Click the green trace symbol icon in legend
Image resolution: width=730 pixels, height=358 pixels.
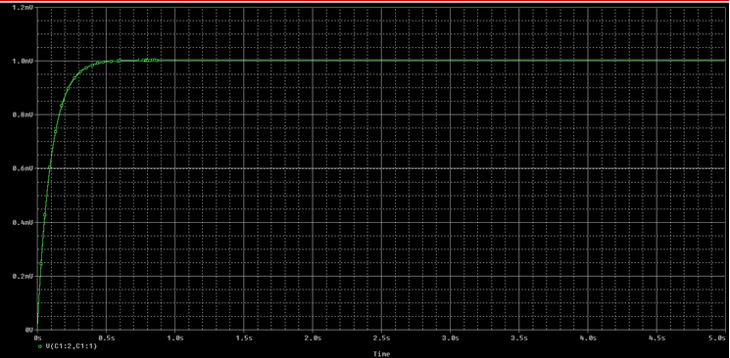(40, 347)
